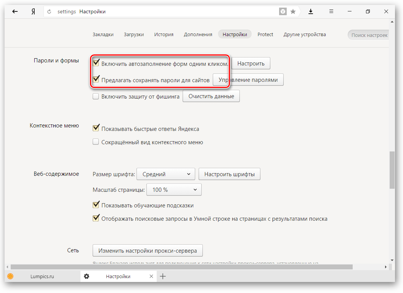Open the page zoom 100 % dropdown
The width and height of the screenshot is (403, 293).
coord(174,189)
